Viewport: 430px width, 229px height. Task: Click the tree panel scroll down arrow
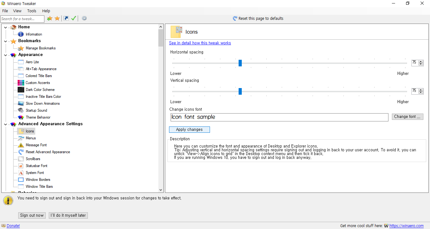(x=161, y=190)
